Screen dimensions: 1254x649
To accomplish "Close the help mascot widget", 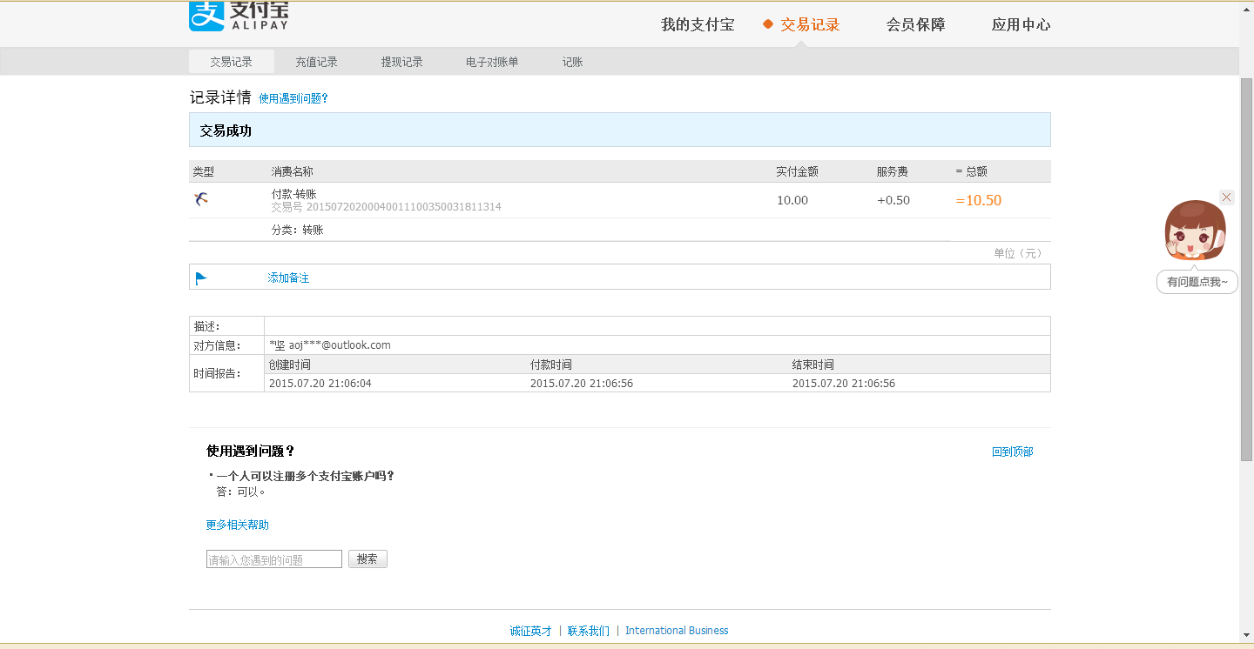I will click(1227, 197).
